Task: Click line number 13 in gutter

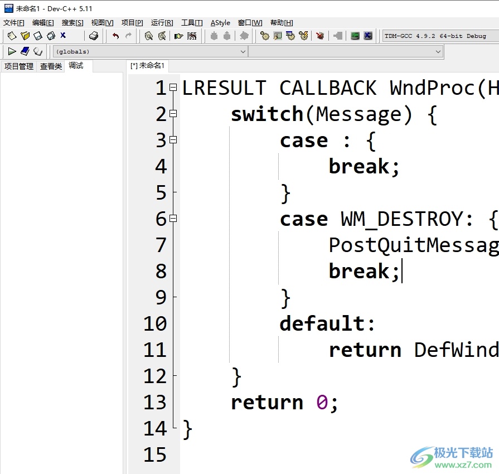Action: (x=154, y=402)
